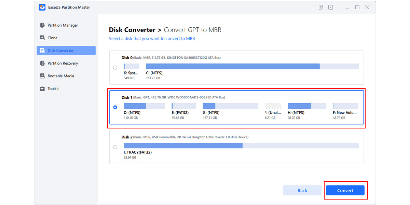The height and width of the screenshot is (205, 410).
Task: Click the "Disk 1" header title
Action: 127,97
